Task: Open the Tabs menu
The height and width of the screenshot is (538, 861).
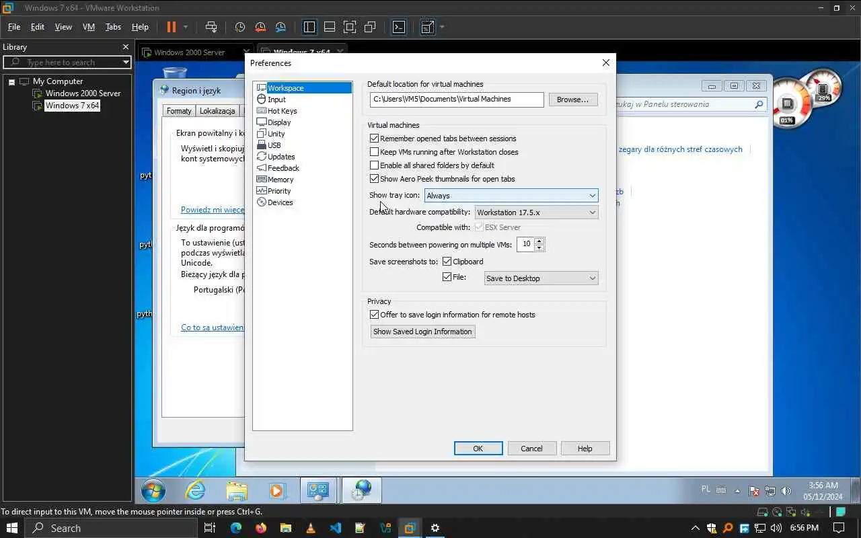Action: pyautogui.click(x=113, y=27)
